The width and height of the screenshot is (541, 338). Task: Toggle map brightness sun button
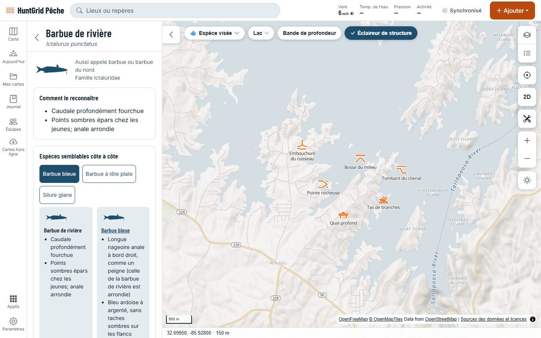coord(527,180)
